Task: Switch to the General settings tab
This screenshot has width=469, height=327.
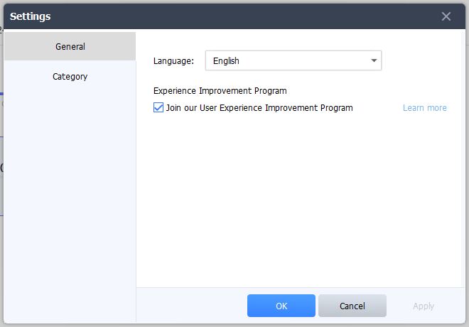Action: [70, 46]
